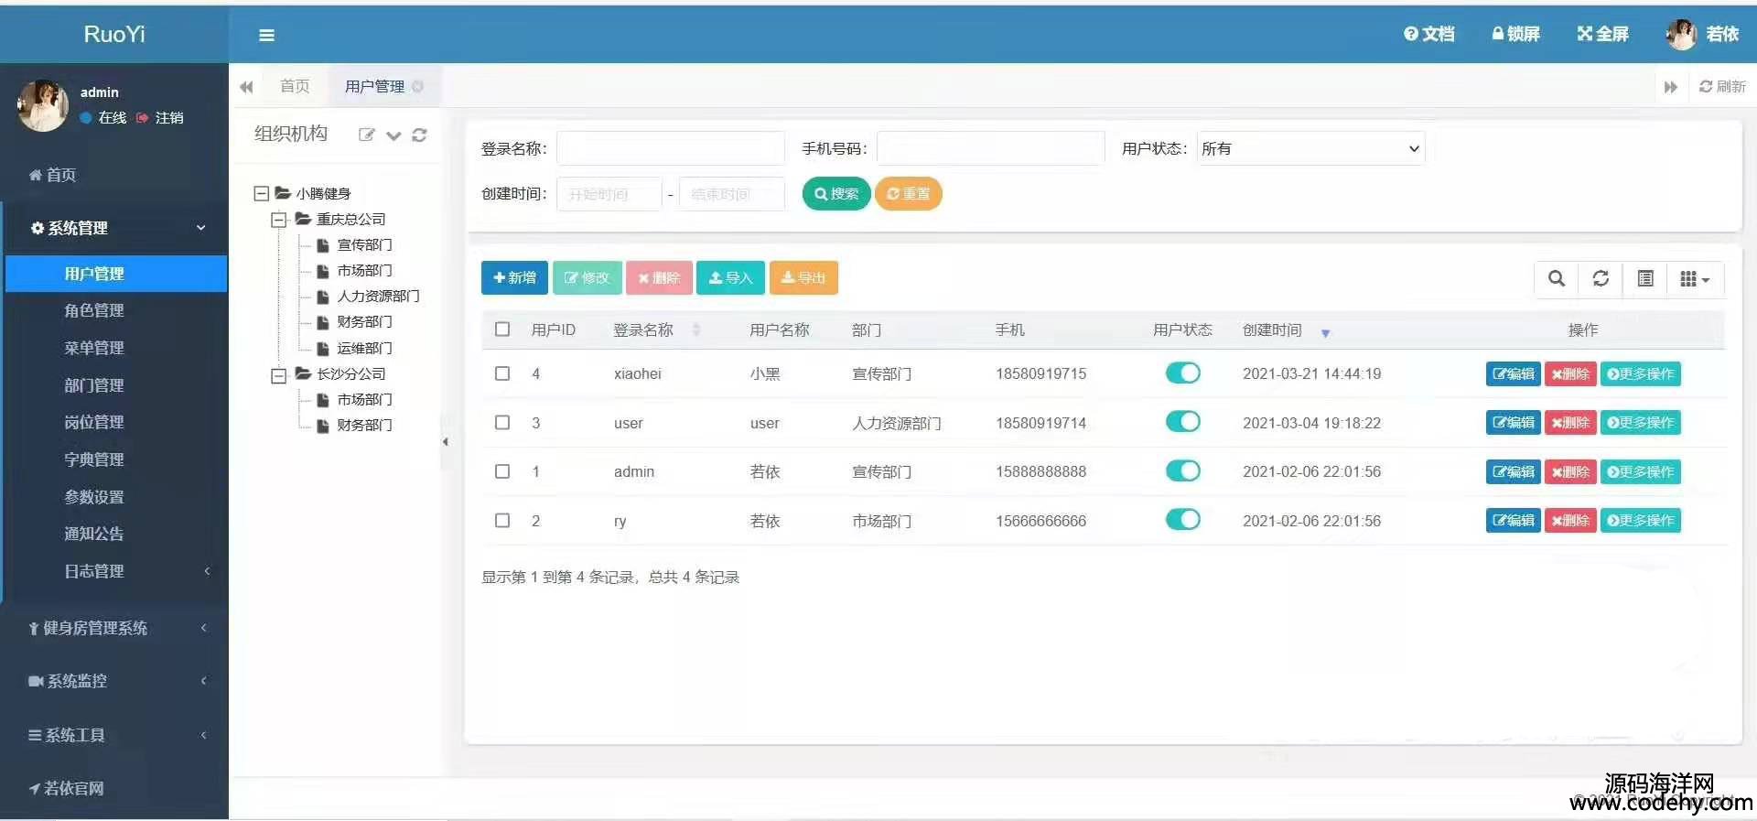Image resolution: width=1757 pixels, height=821 pixels.
Task: Click the user avatar in top header
Action: click(x=1681, y=34)
